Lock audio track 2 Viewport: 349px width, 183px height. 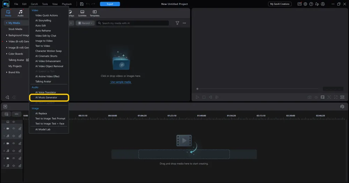click(20, 151)
